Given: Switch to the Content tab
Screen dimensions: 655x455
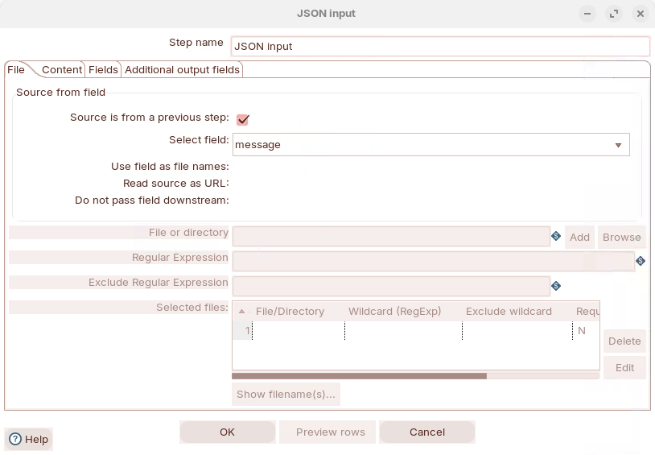Looking at the screenshot, I should pos(62,70).
